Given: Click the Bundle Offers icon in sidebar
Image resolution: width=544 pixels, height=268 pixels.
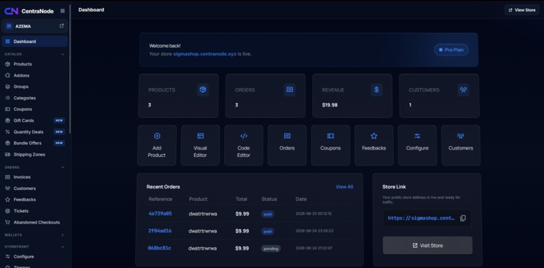Looking at the screenshot, I should point(7,143).
